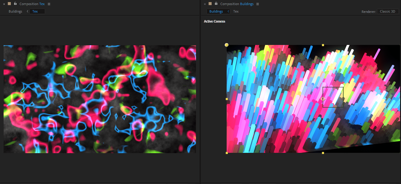The height and width of the screenshot is (184, 401).
Task: Open the Composition Tex panel menu icon
Action: pos(49,4)
